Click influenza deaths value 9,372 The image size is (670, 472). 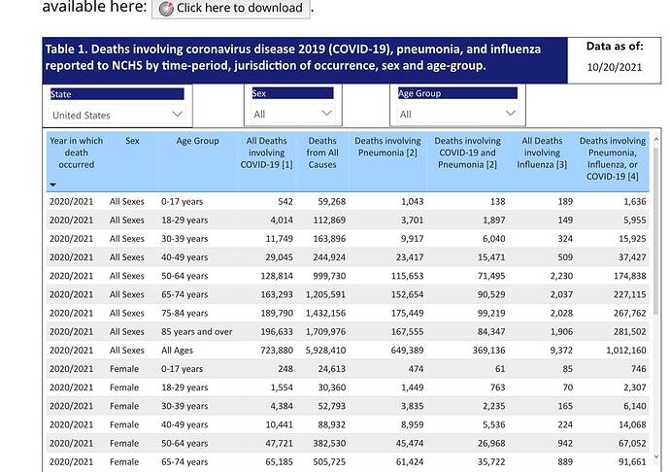click(x=561, y=351)
